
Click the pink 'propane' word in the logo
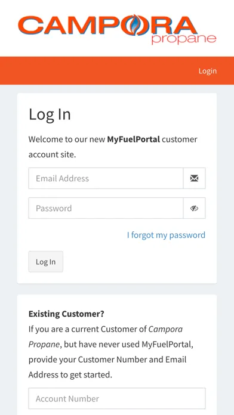[184, 39]
